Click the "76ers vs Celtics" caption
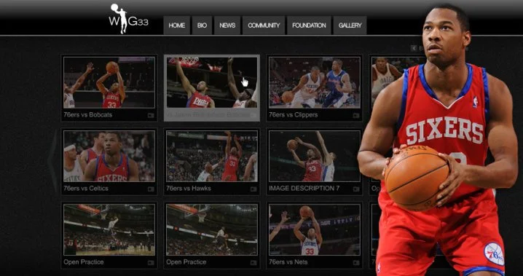The height and width of the screenshot is (276, 523). click(86, 189)
